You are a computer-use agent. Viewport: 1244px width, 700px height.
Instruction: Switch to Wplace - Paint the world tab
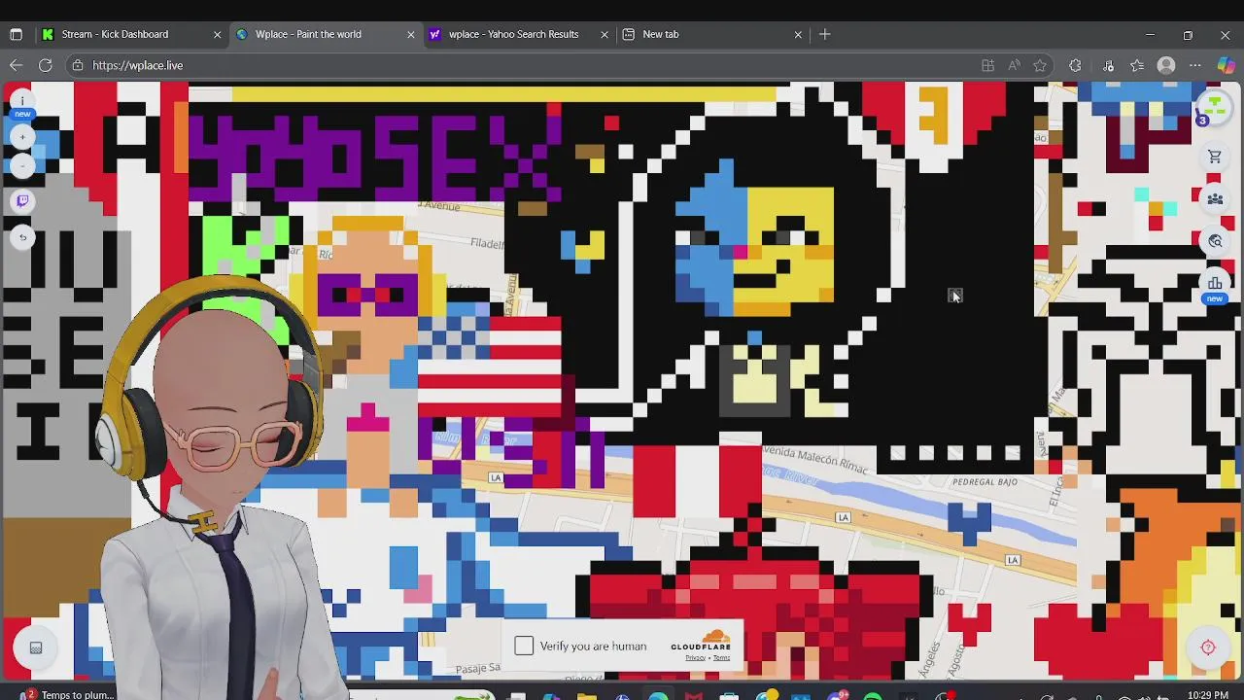click(326, 34)
